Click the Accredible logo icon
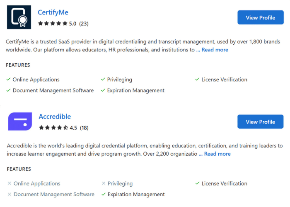 click(x=20, y=121)
